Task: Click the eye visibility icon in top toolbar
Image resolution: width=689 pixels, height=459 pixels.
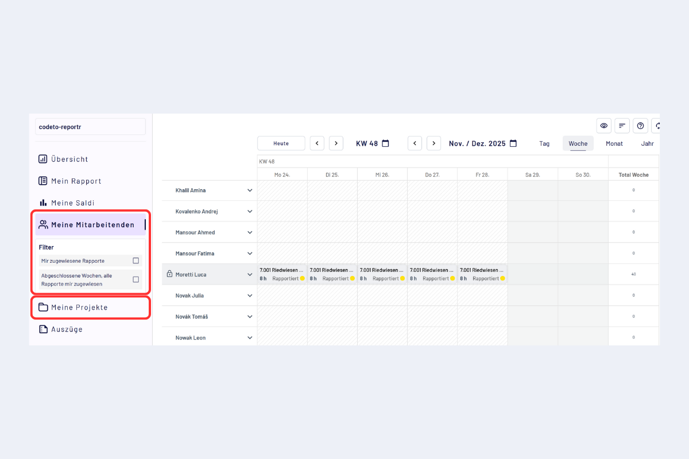Action: [603, 126]
